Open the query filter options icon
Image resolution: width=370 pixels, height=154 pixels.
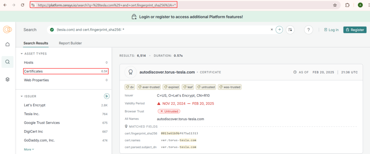tap(290, 30)
